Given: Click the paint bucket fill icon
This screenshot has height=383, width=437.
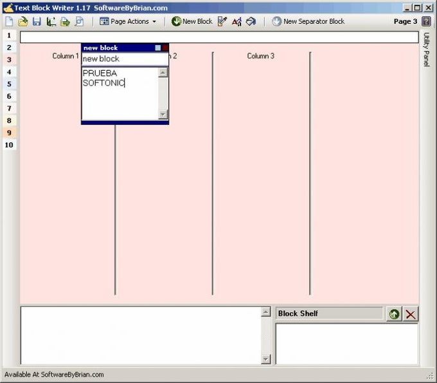Looking at the screenshot, I should (251, 21).
